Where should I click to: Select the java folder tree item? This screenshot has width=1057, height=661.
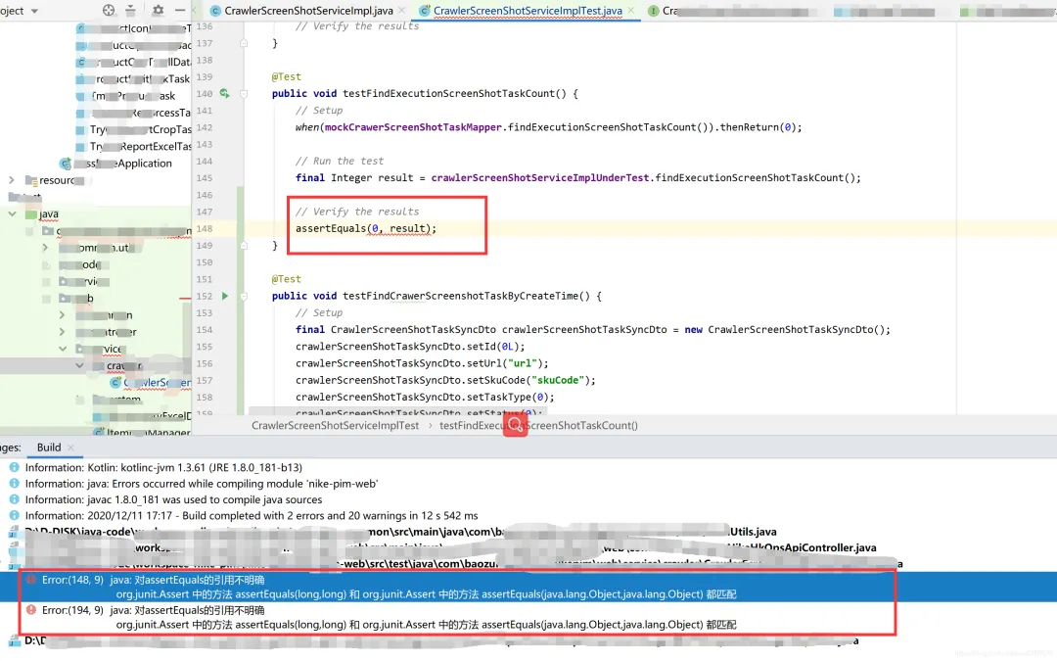click(x=49, y=213)
